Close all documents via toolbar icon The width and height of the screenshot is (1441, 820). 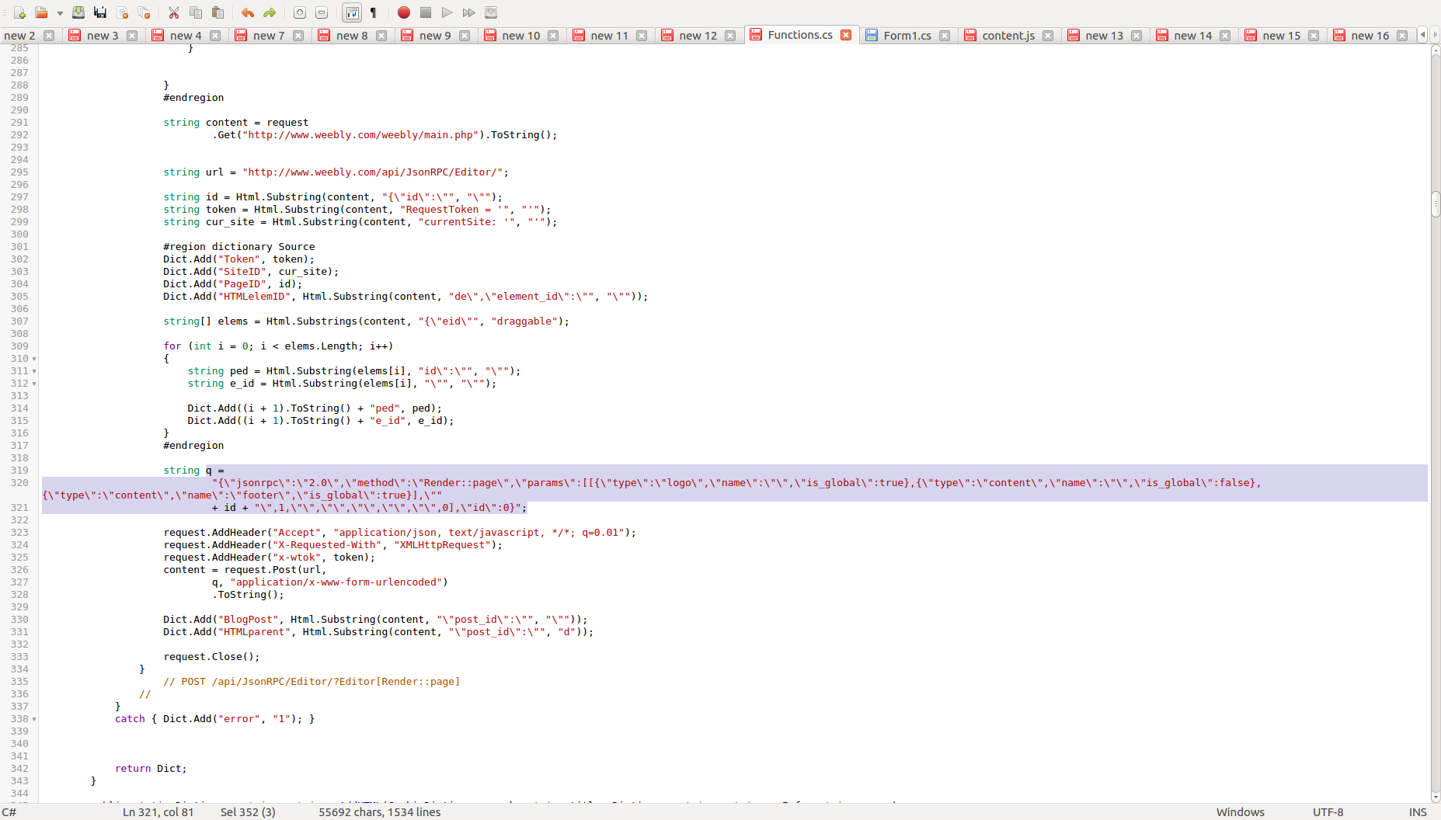pyautogui.click(x=144, y=12)
